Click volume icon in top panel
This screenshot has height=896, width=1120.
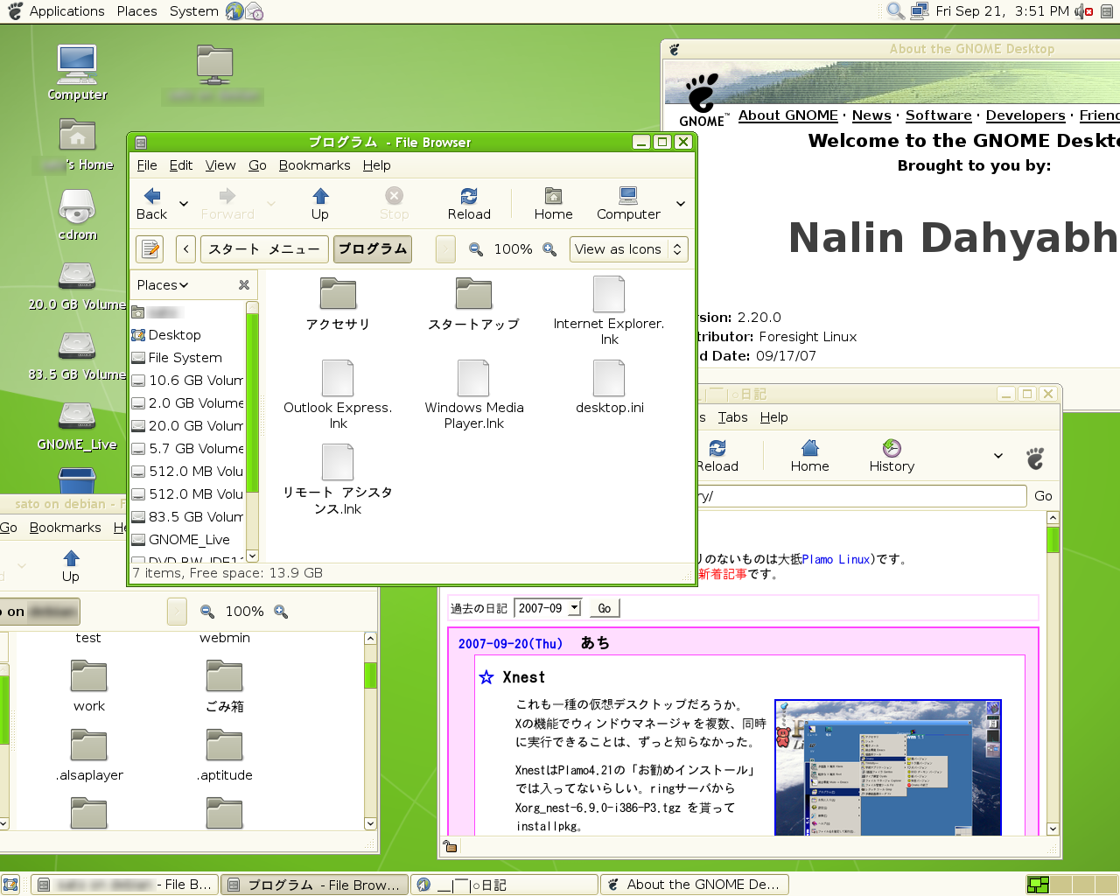pos(1084,11)
